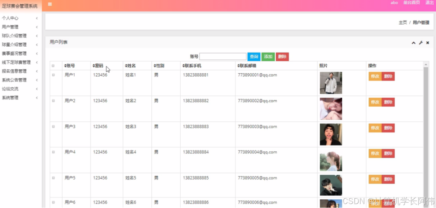
Task: Open photo thumbnail of 用户5
Action: (x=331, y=185)
